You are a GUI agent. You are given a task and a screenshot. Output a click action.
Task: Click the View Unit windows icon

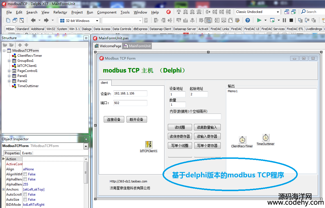[15, 20]
